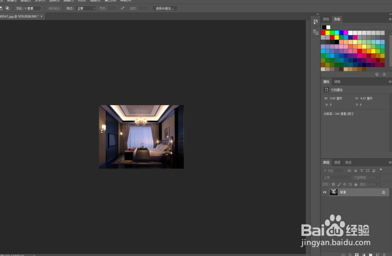Click prevent artboard auto-nesting lock icon

(350, 184)
